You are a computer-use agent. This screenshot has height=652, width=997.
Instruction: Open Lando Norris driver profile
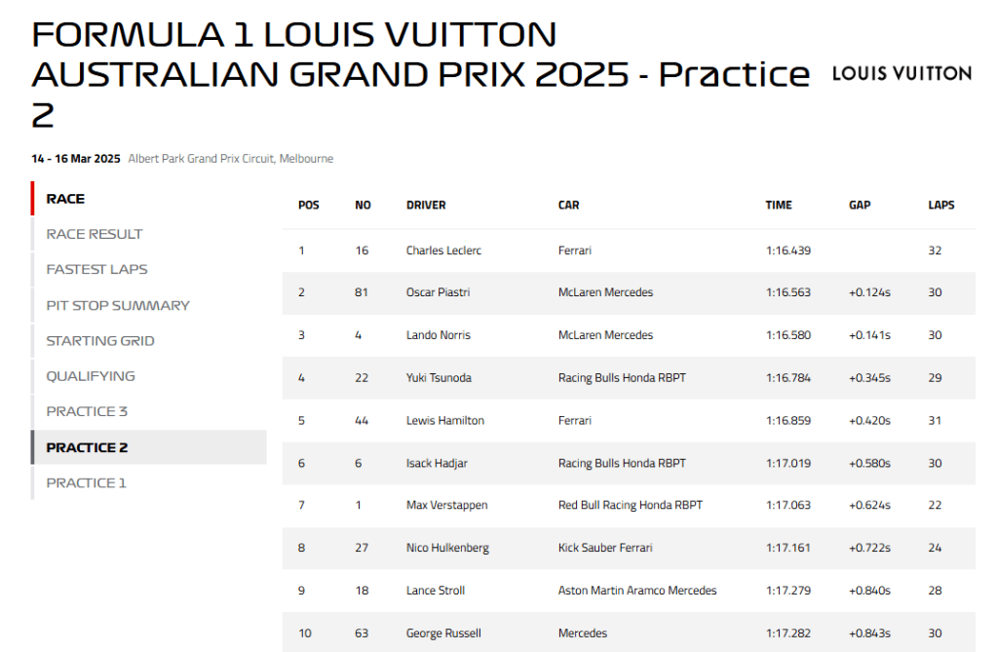(x=438, y=335)
